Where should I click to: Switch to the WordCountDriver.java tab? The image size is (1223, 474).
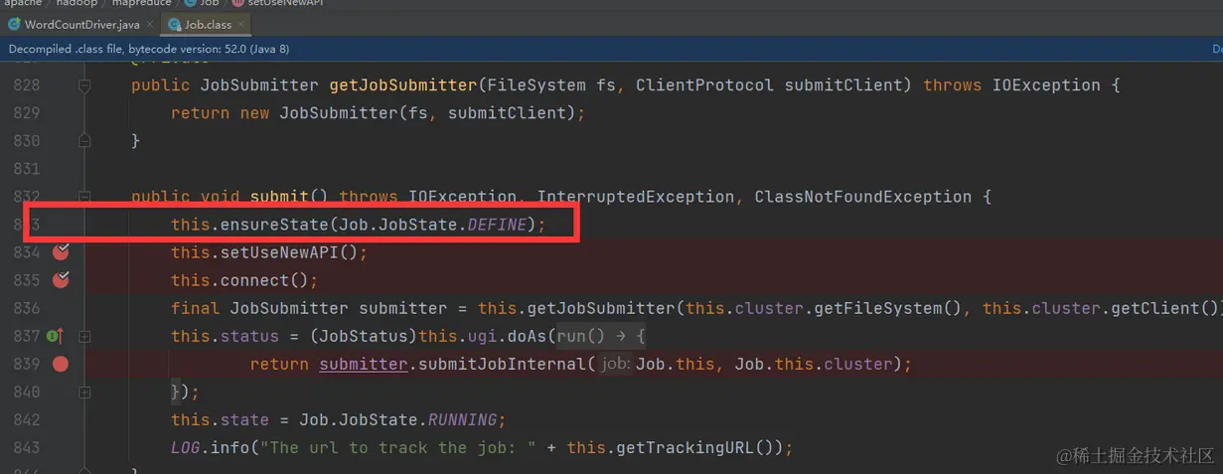81,24
